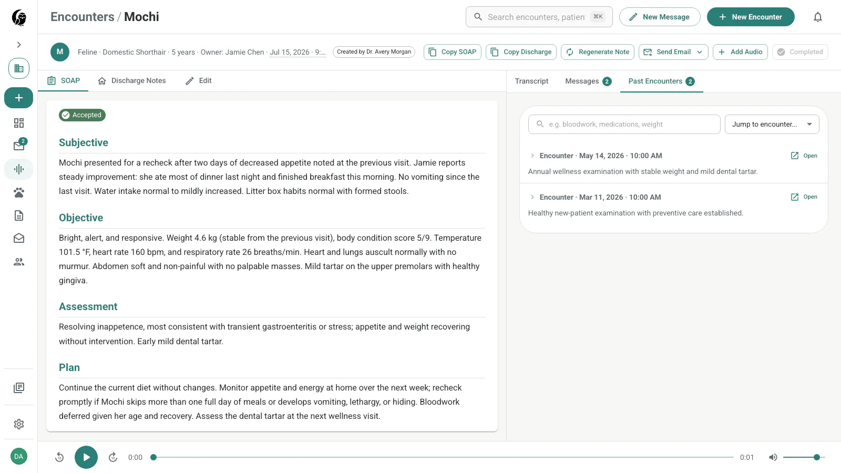841x473 pixels.
Task: Open the Send Email dropdown
Action: (673, 52)
